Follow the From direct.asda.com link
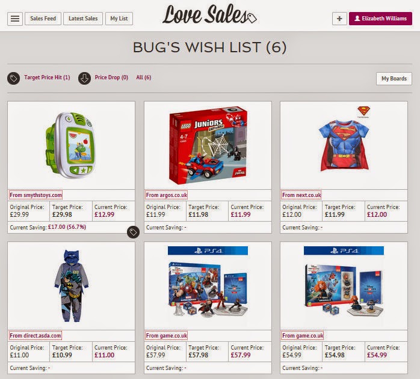This screenshot has width=420, height=379. pyautogui.click(x=36, y=335)
